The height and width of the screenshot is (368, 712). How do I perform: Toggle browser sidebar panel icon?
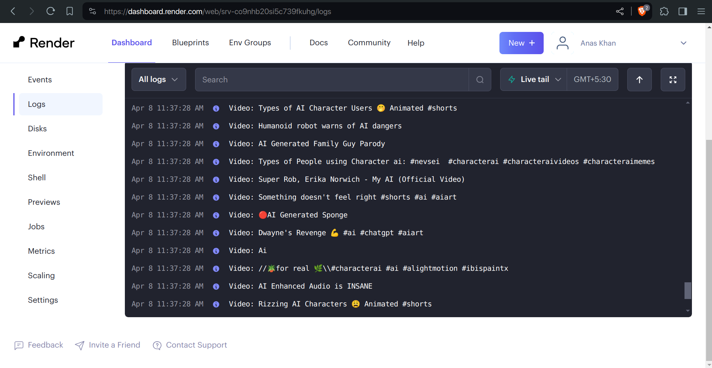pyautogui.click(x=683, y=11)
